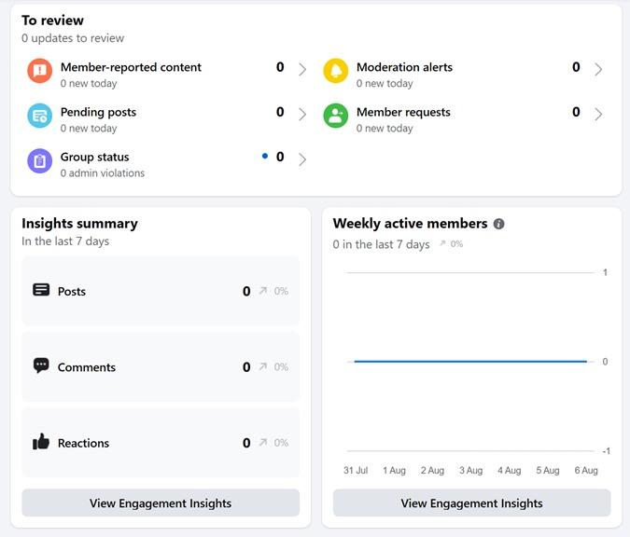Open Moderation alerts using its chevron arrow

pyautogui.click(x=598, y=69)
